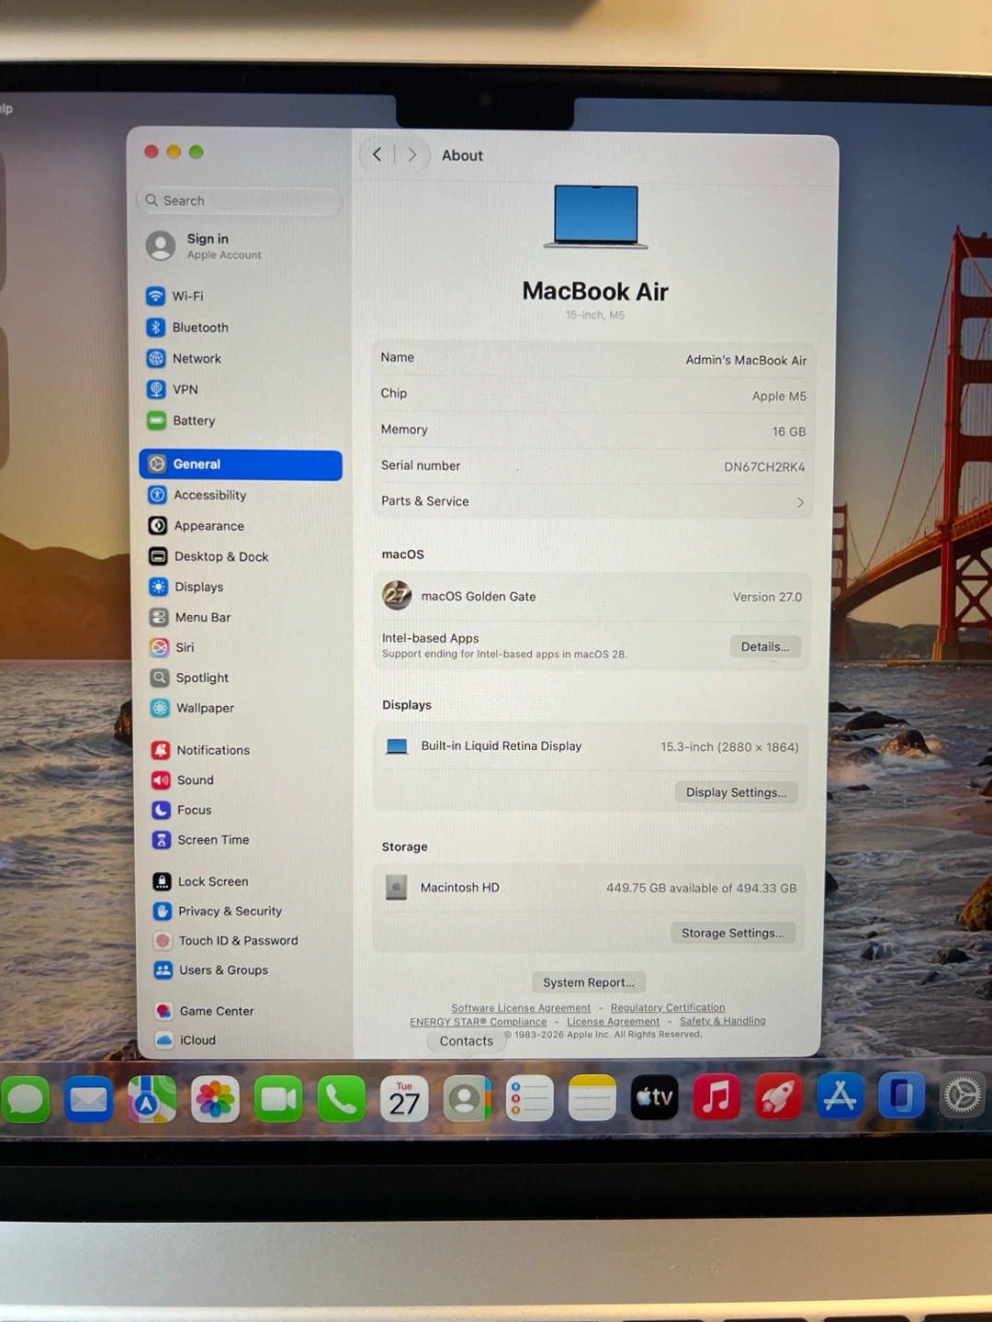Open Display Settings button
The width and height of the screenshot is (992, 1322).
[x=736, y=792]
